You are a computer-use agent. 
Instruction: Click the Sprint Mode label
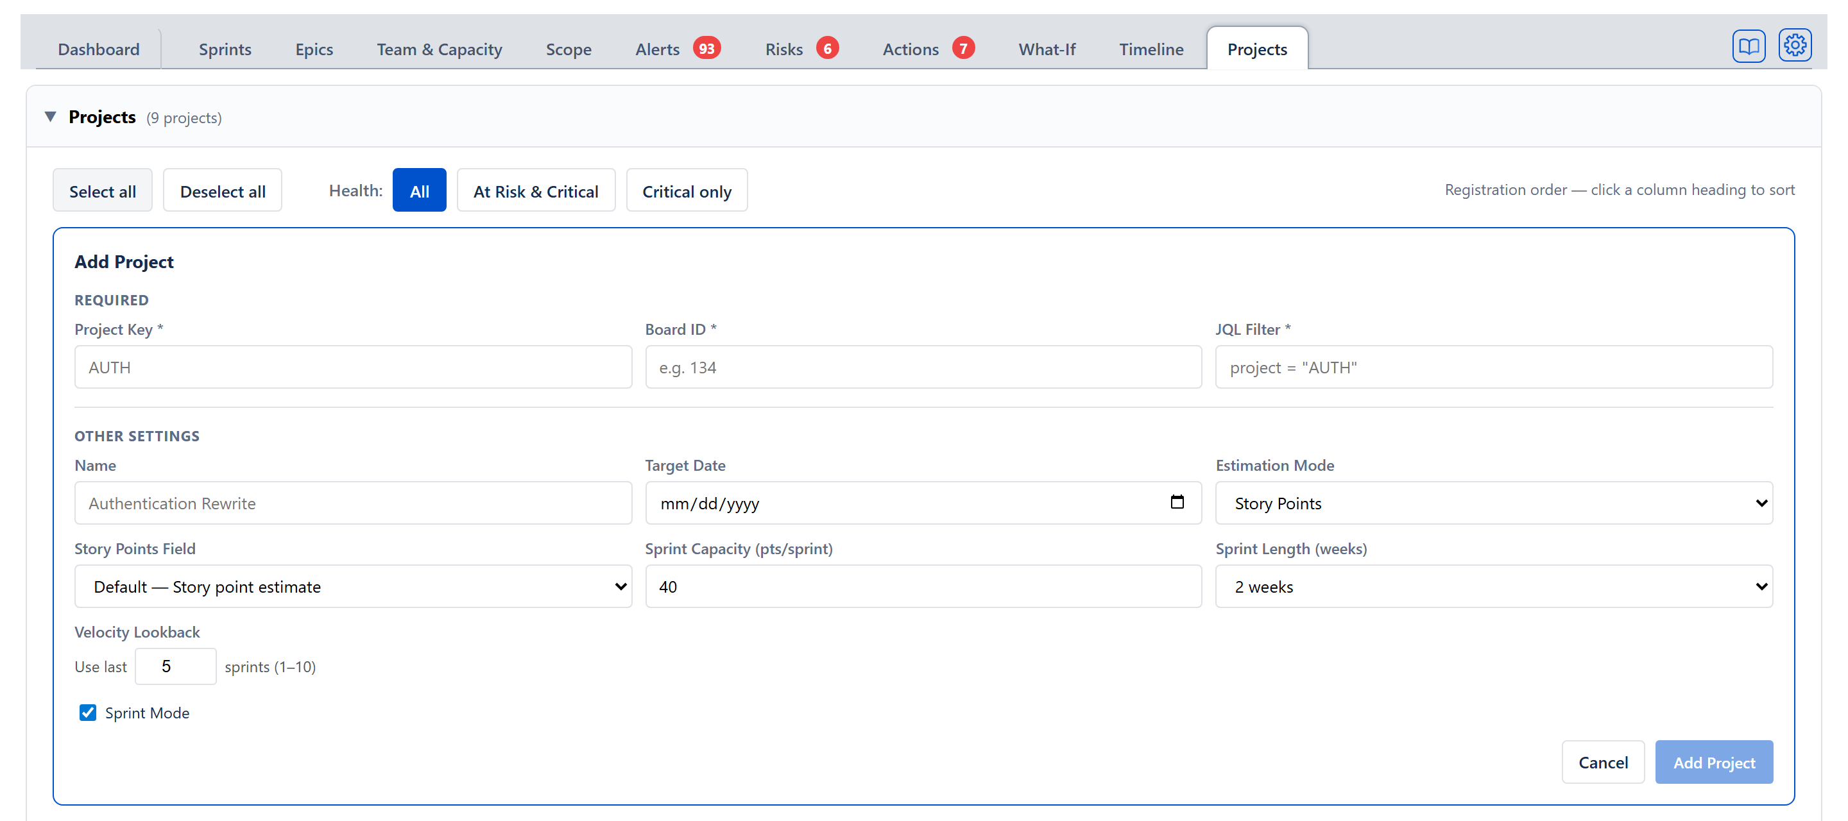tap(147, 713)
